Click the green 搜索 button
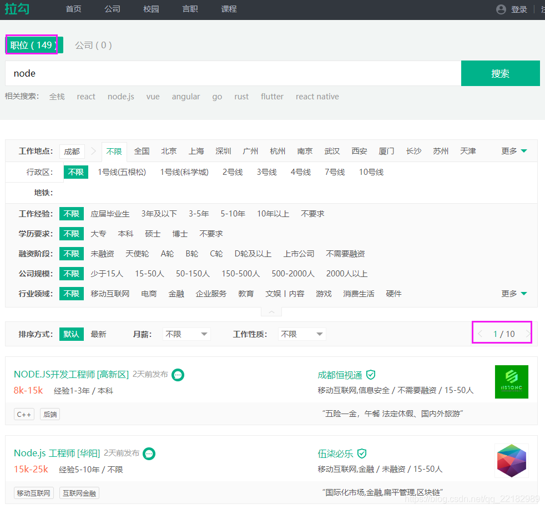 [500, 73]
